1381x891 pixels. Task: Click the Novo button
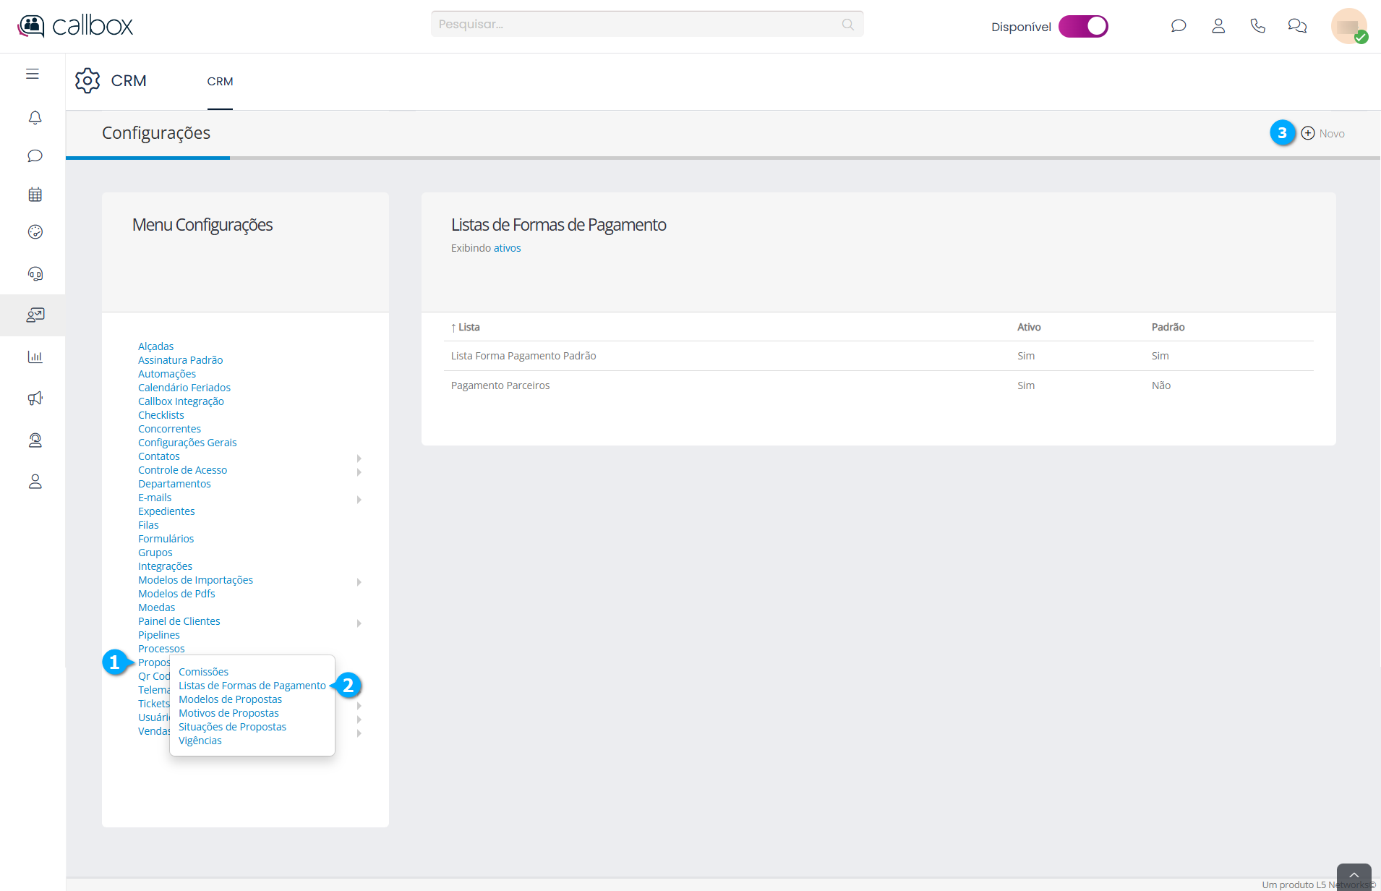1323,133
